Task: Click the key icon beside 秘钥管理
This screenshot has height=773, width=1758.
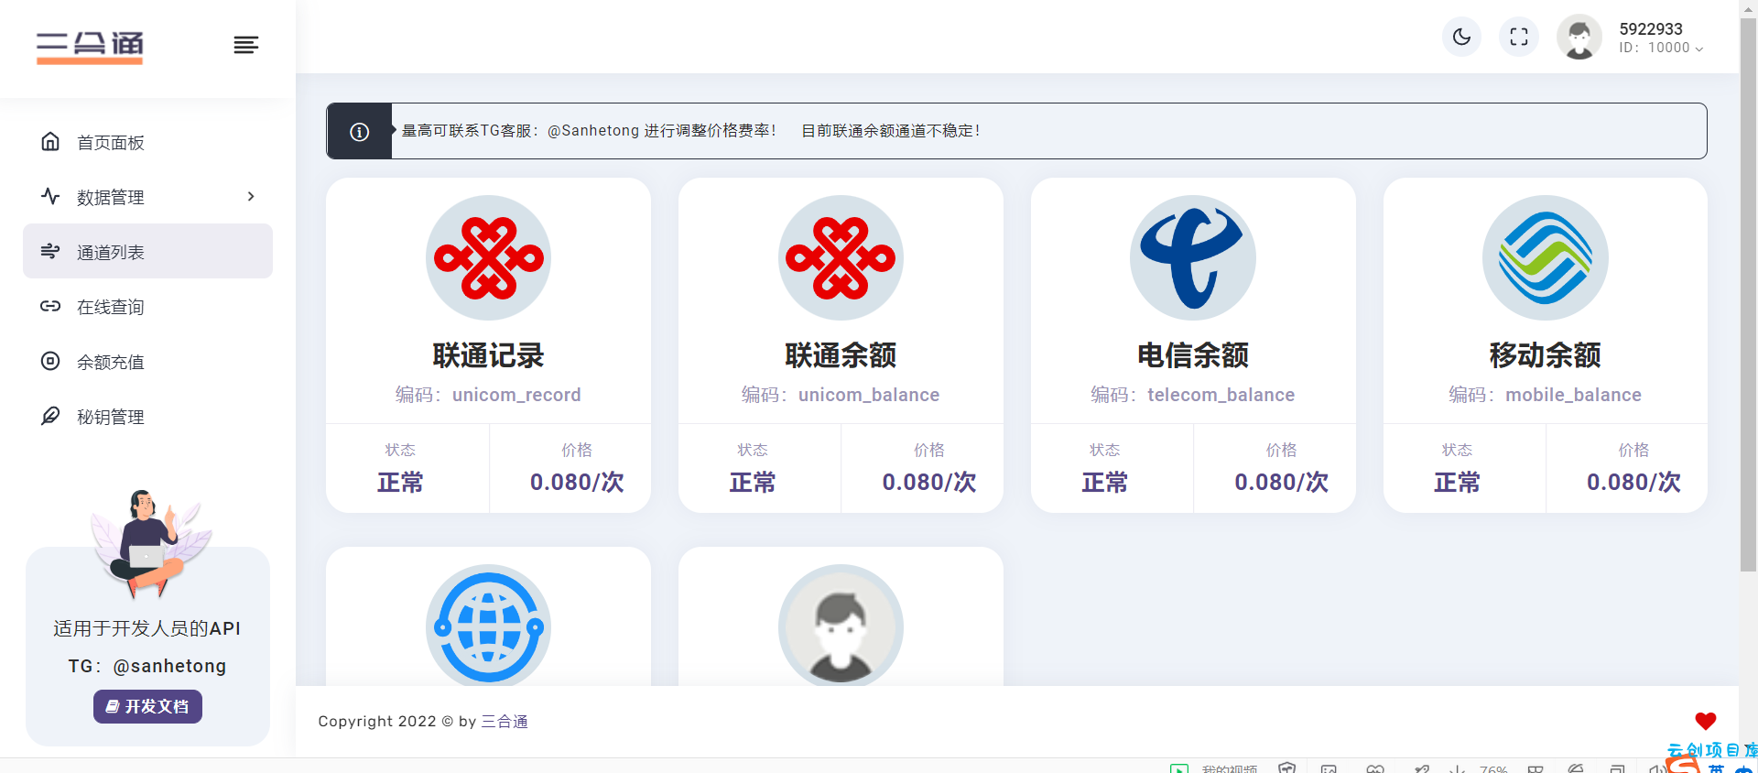Action: pos(50,416)
